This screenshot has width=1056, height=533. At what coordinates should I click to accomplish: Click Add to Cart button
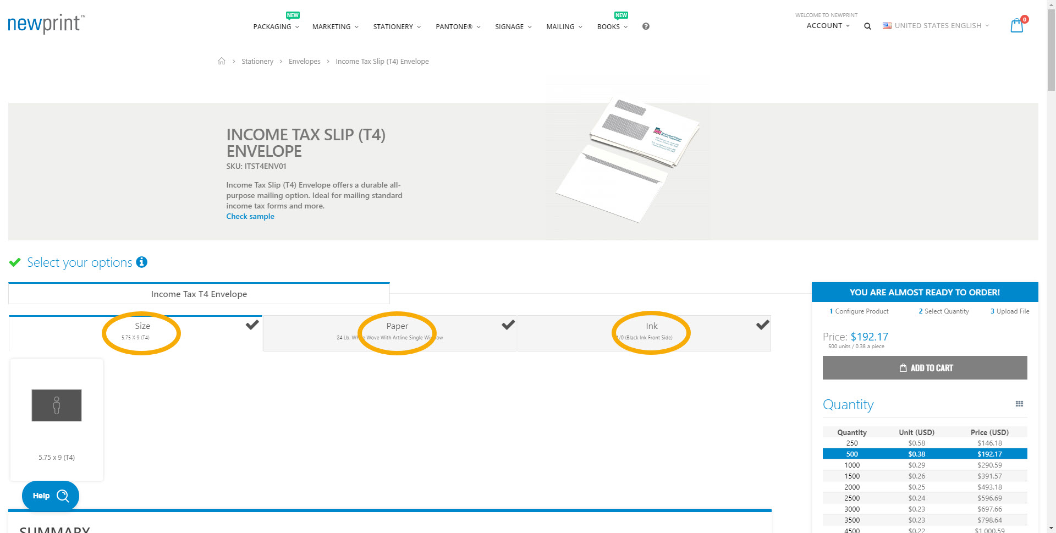[925, 368]
